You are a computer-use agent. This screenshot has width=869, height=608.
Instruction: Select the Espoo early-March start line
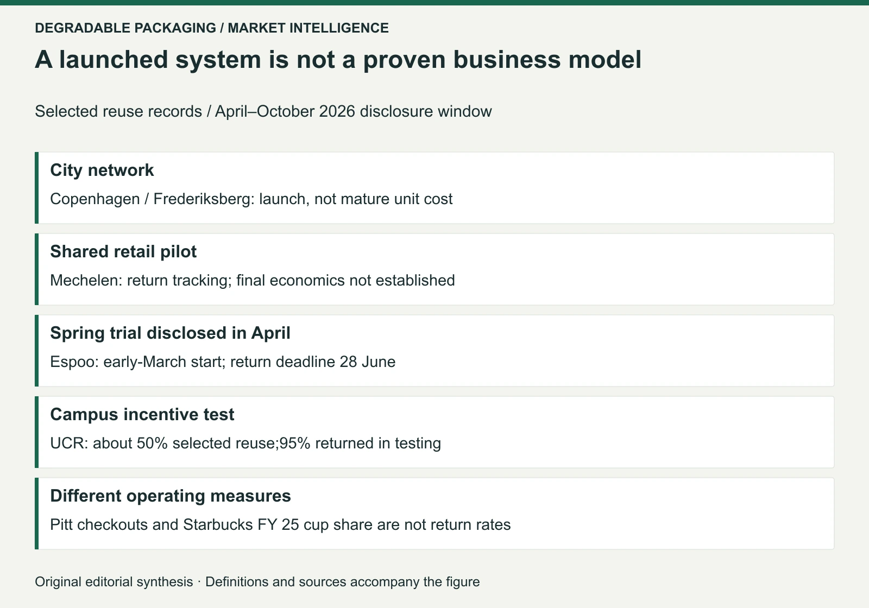point(223,362)
